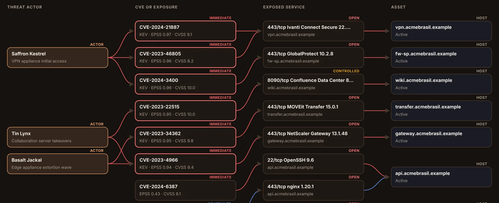
Task: Click 'Collaboration server takeovers' description
Action: coord(41,141)
